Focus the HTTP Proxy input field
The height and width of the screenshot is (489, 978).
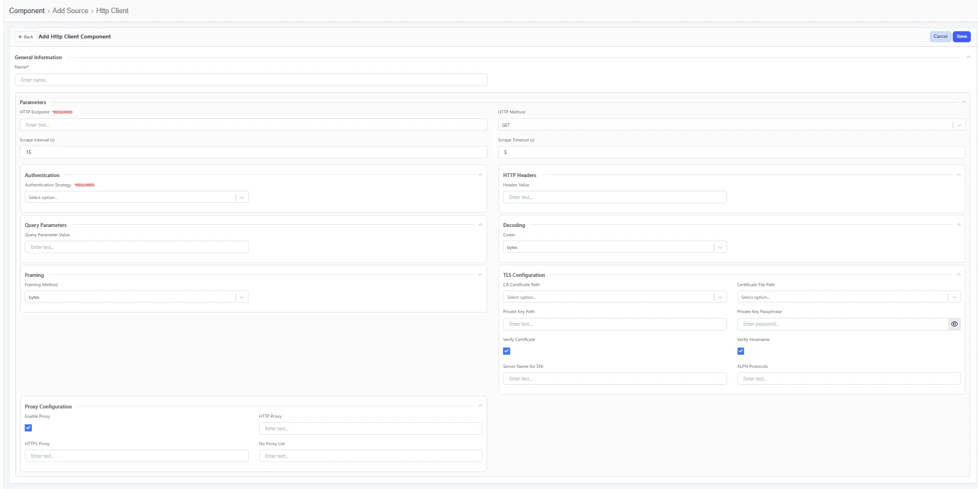coord(371,429)
